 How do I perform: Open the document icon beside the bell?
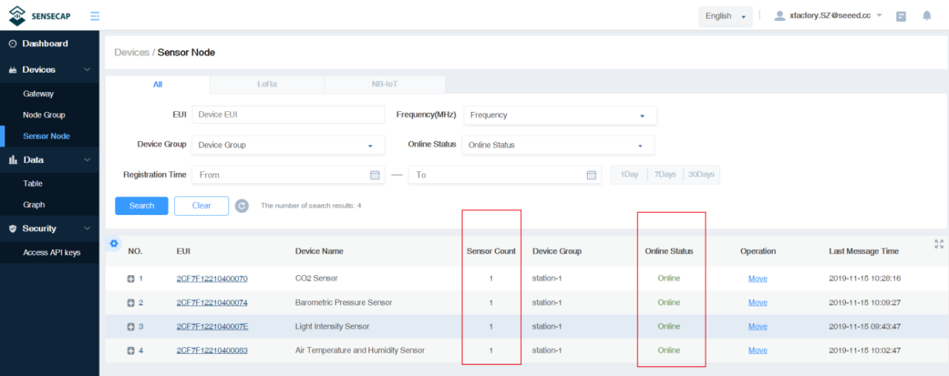901,16
